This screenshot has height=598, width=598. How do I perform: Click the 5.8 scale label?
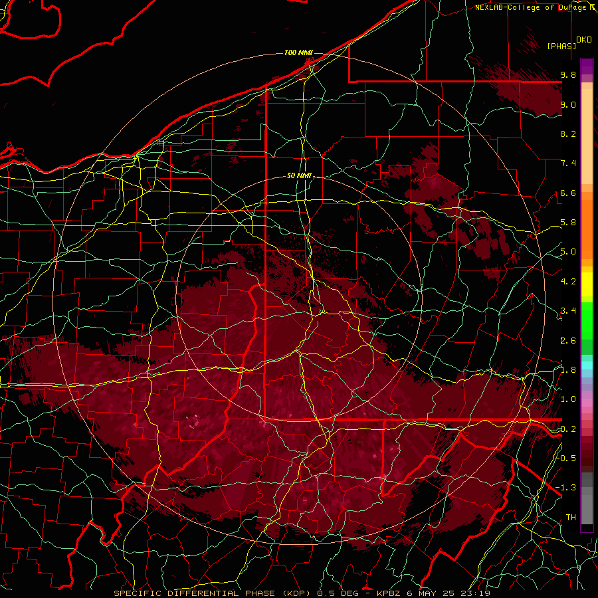tap(568, 223)
